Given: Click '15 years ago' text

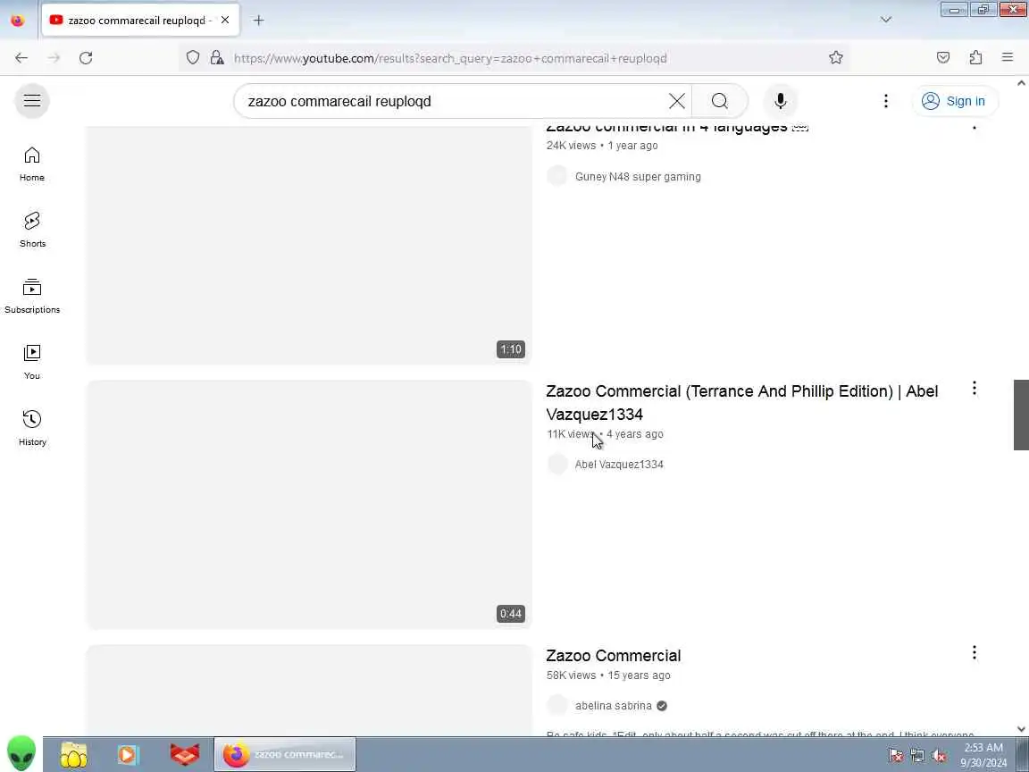Looking at the screenshot, I should (639, 675).
